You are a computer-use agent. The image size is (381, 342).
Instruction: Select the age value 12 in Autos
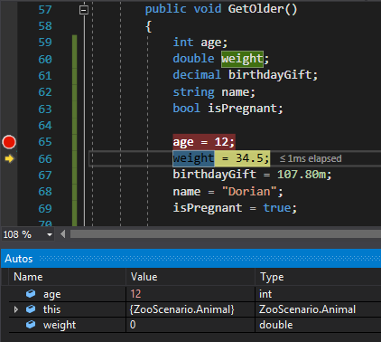135,294
